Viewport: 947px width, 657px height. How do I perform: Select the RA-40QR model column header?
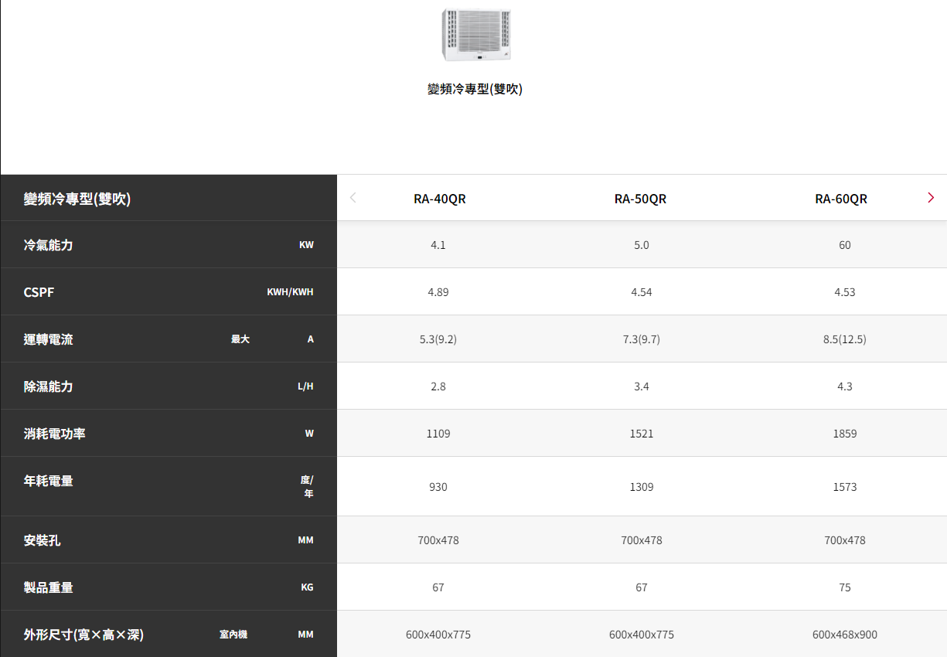tap(439, 199)
